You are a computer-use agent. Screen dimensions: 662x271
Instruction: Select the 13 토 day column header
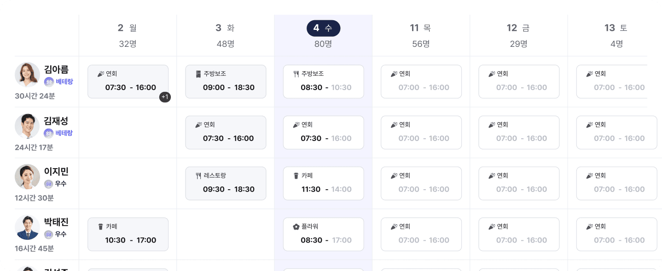[x=616, y=28]
